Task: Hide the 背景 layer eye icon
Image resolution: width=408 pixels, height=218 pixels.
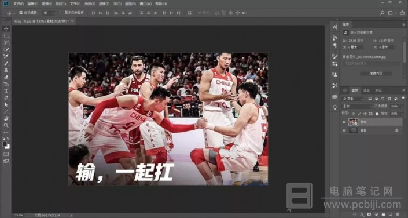Action: (x=344, y=130)
